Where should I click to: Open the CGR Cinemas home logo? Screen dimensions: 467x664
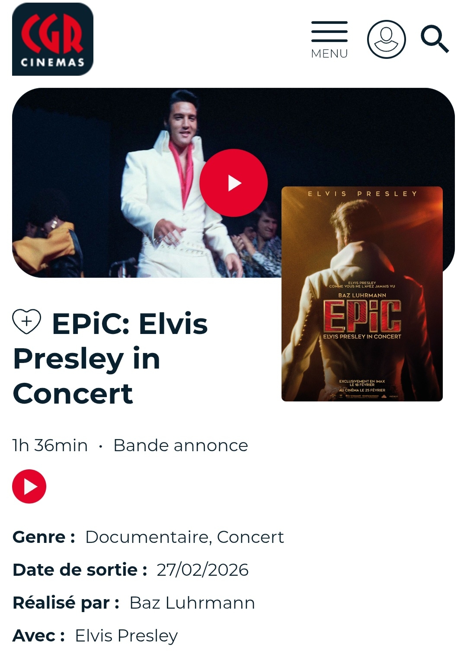53,39
